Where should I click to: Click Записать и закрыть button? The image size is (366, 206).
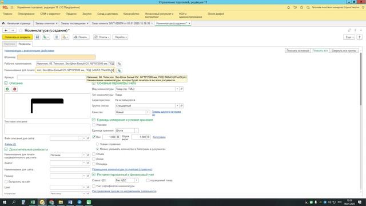pos(18,37)
